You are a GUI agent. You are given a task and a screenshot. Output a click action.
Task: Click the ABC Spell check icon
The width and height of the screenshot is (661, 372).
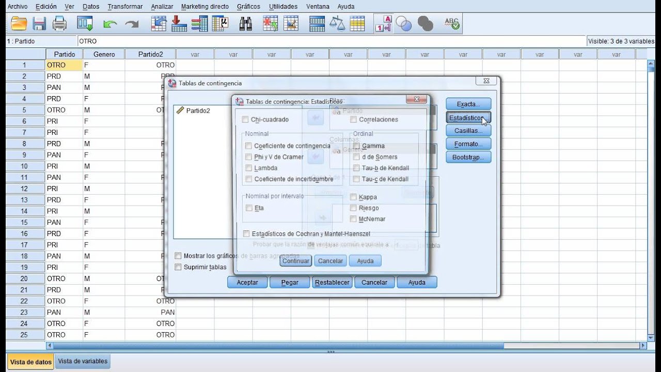[x=452, y=24]
